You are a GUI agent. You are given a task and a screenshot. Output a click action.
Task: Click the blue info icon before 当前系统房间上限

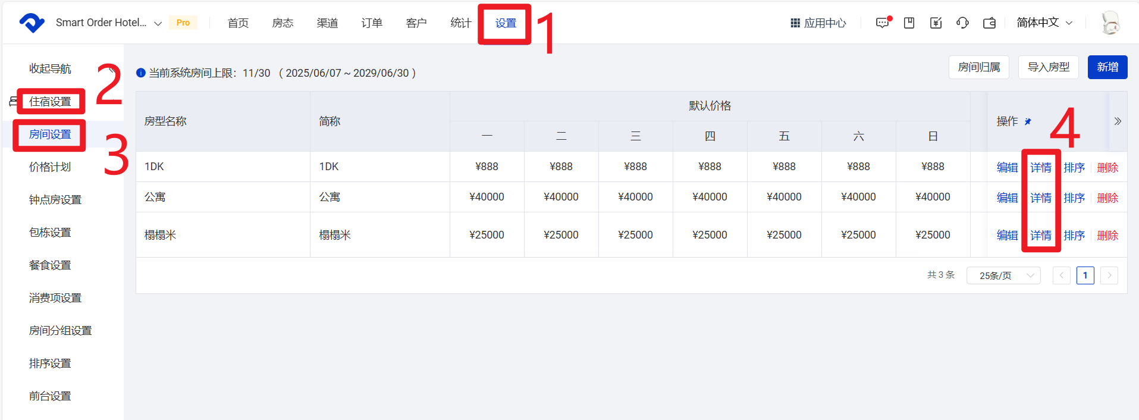click(141, 73)
